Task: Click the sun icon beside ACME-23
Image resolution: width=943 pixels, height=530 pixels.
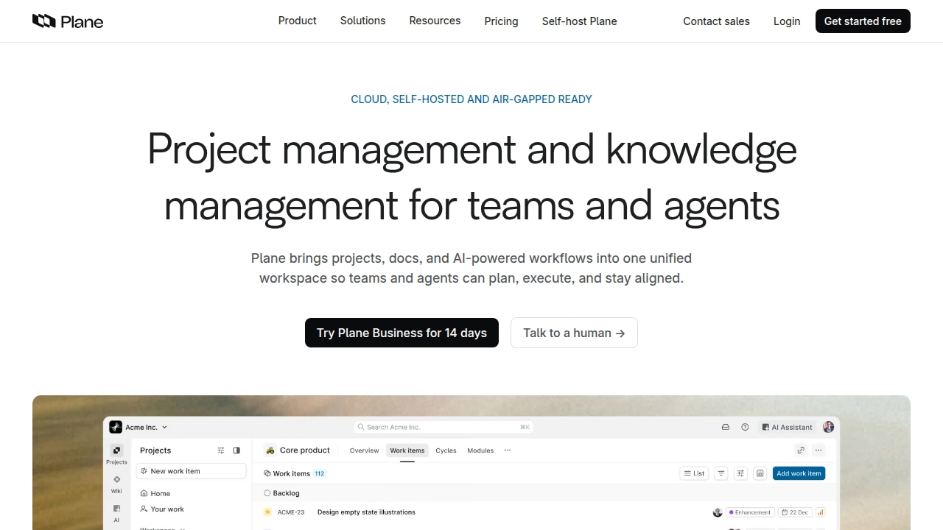Action: click(267, 512)
